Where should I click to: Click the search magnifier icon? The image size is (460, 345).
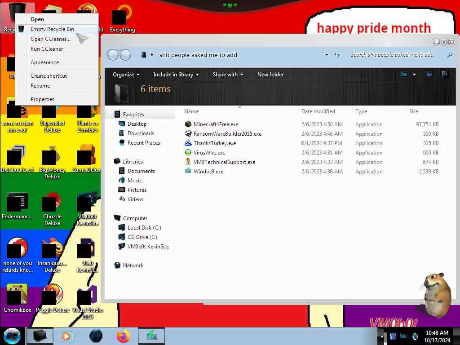[449, 55]
